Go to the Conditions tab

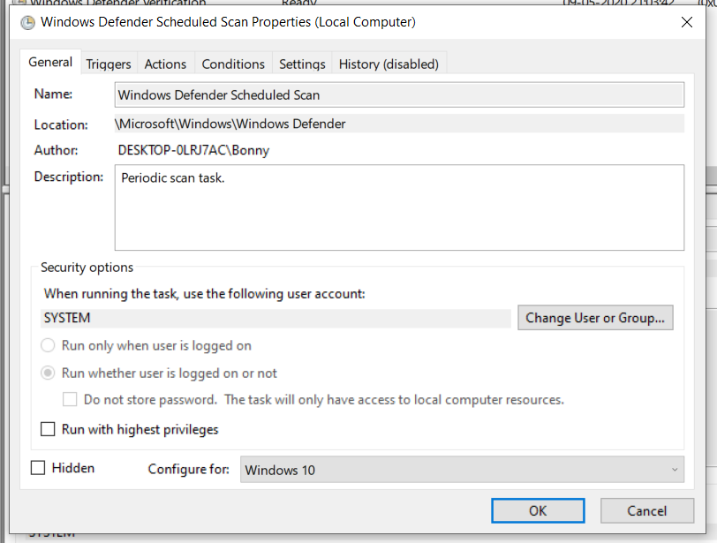coord(233,64)
